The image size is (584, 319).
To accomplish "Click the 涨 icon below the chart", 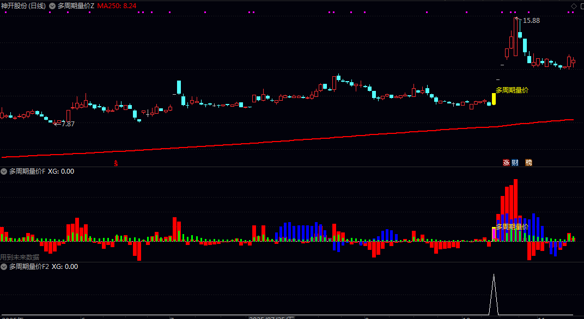I will 506,163.
